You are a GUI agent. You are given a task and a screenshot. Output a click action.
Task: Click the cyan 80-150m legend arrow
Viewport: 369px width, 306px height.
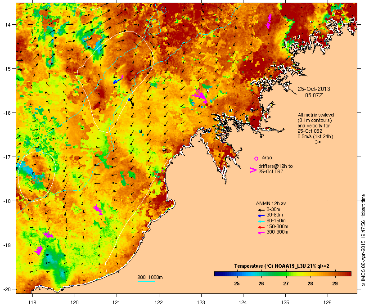coord(261,221)
